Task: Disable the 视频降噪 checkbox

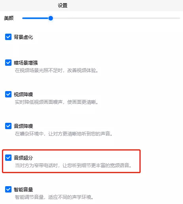Action: pos(8,94)
